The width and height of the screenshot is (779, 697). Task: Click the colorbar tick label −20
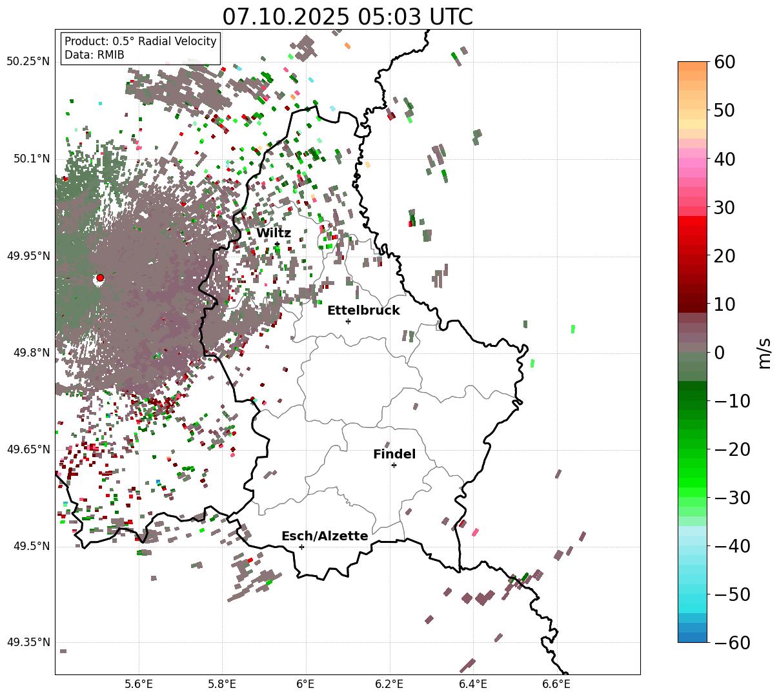coord(732,449)
